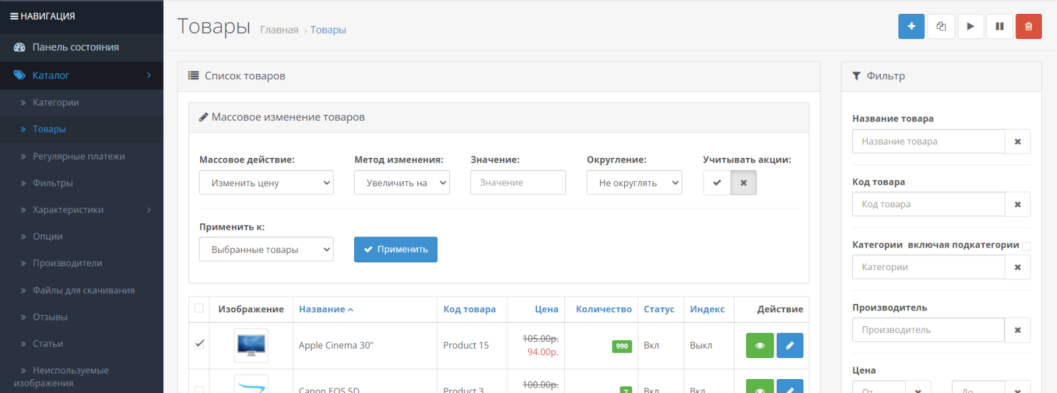Expand the Каталог menu chevron
Image resolution: width=1057 pixels, height=393 pixels.
pos(149,75)
